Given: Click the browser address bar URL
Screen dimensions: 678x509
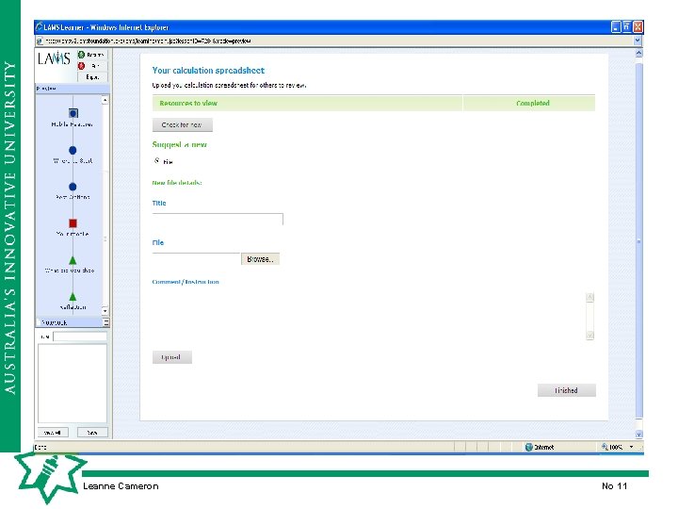Looking at the screenshot, I should pyautogui.click(x=148, y=41).
